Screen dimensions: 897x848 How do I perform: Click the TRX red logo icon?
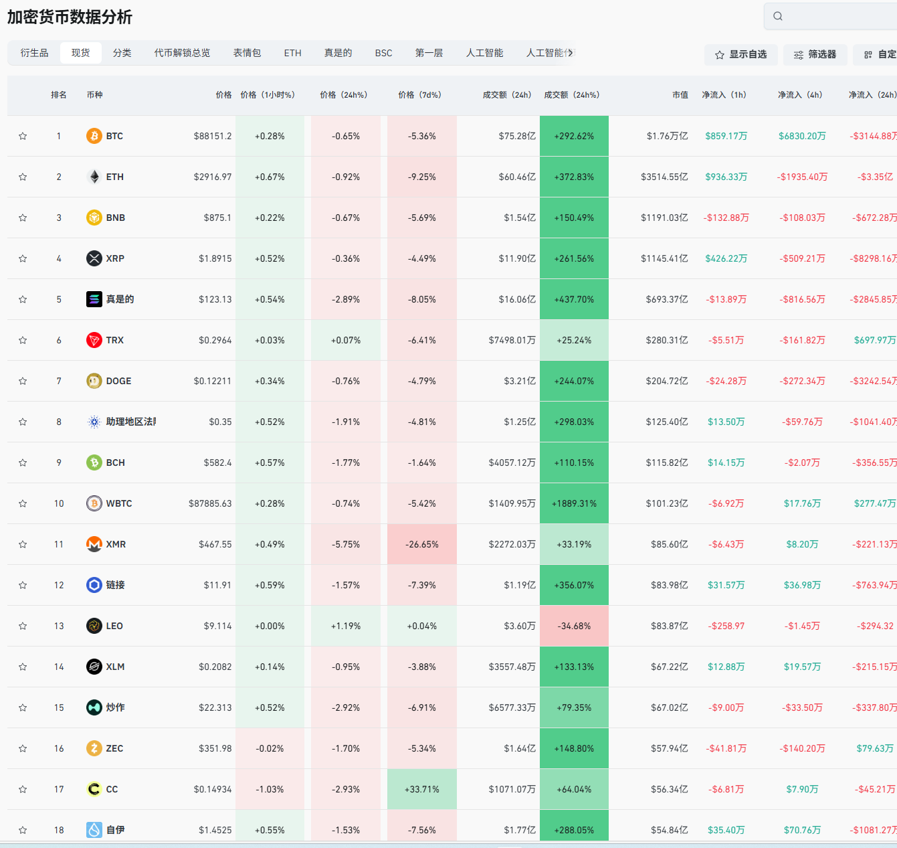[94, 340]
